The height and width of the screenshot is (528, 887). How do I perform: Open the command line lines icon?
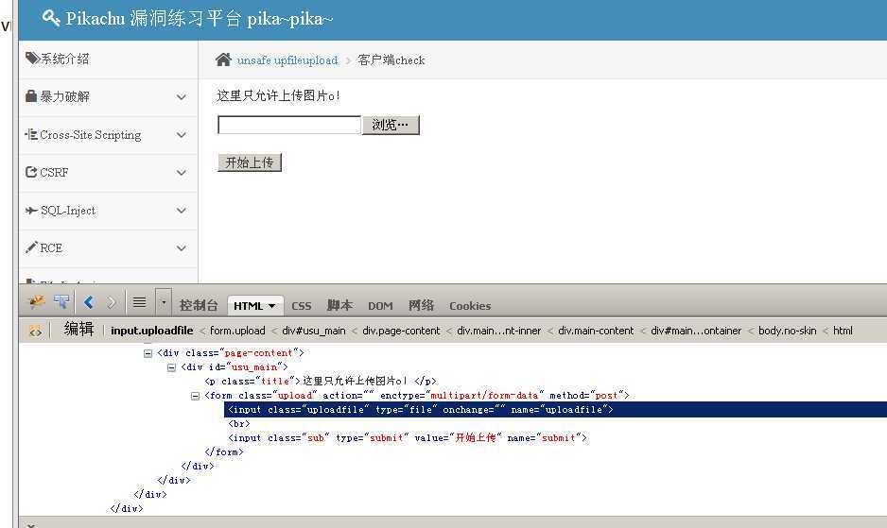coord(139,302)
